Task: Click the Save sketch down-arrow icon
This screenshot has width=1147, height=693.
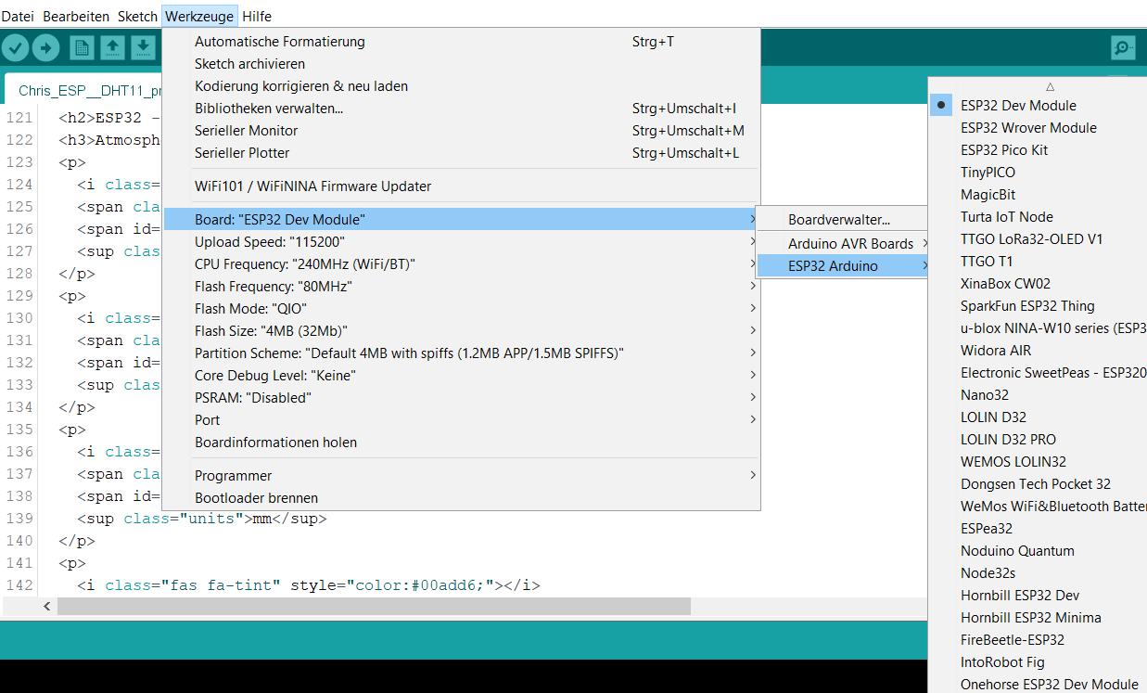Action: tap(143, 48)
